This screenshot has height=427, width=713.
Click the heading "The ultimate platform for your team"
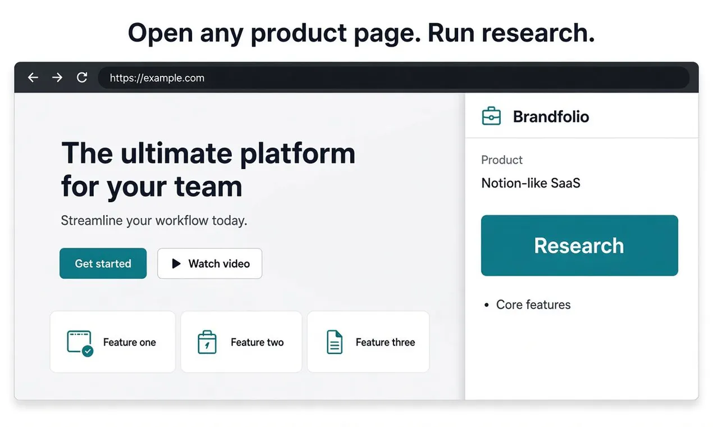pos(208,170)
